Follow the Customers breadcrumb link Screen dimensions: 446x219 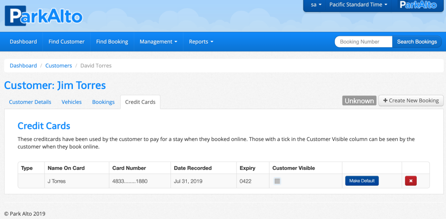pyautogui.click(x=59, y=65)
